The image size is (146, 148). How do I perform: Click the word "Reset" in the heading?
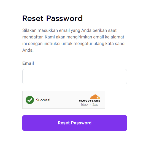[33, 18]
